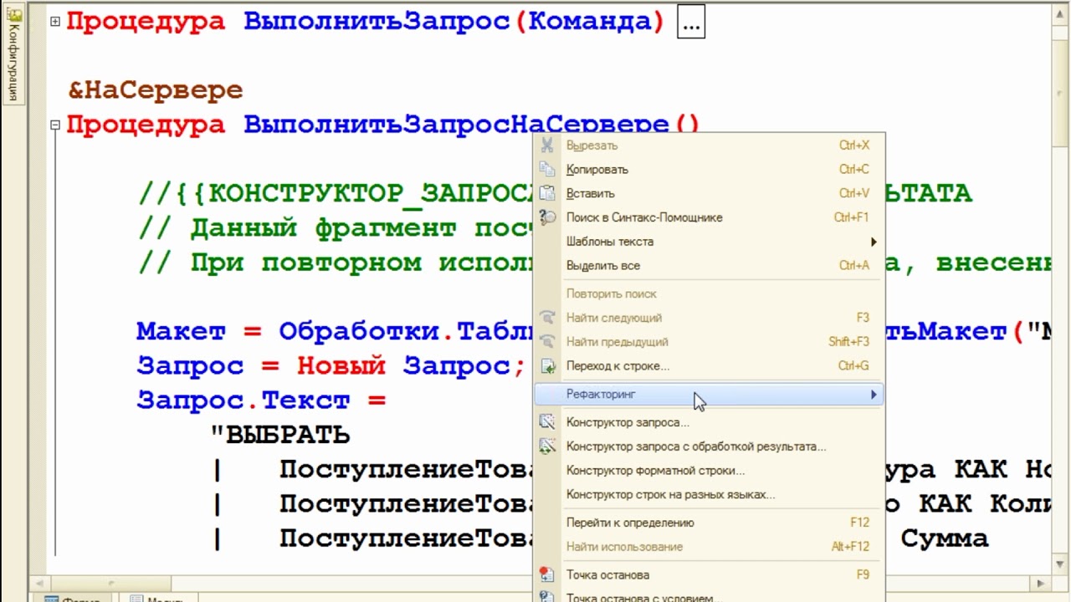Click the Копировать icon in context menu
Viewport: 1071px width, 602px height.
click(x=547, y=170)
